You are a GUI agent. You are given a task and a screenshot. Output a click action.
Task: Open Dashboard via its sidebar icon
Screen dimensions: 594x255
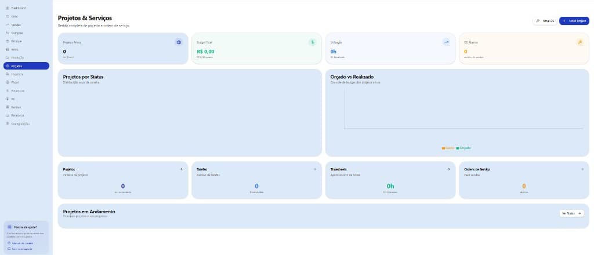click(x=8, y=8)
